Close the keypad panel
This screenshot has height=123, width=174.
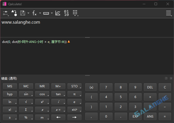171,78
